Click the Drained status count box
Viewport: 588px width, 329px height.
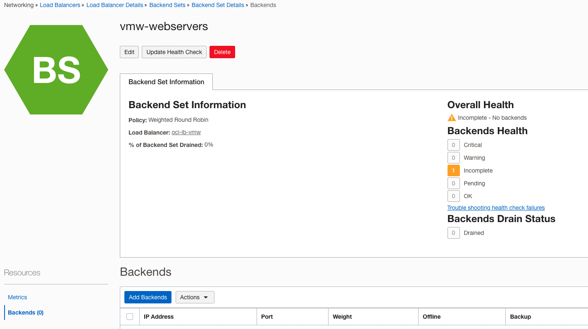(x=453, y=232)
